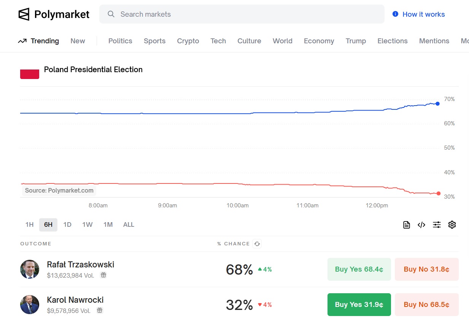Open the chart settings gear icon
Viewport: 469px width, 324px height.
(452, 225)
